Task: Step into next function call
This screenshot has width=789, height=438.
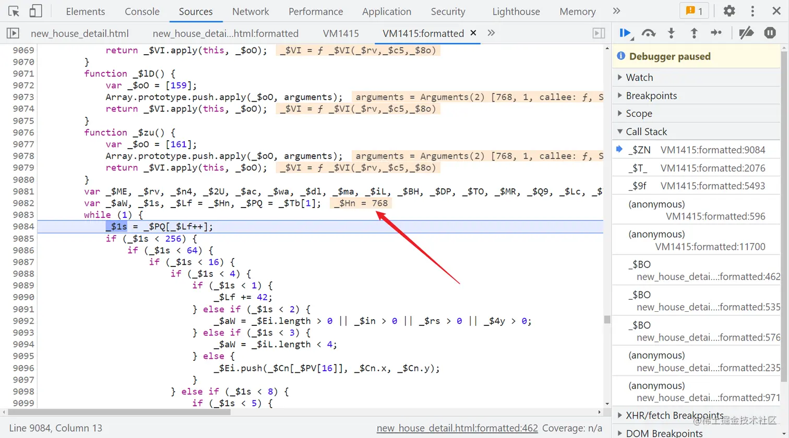Action: 671,33
